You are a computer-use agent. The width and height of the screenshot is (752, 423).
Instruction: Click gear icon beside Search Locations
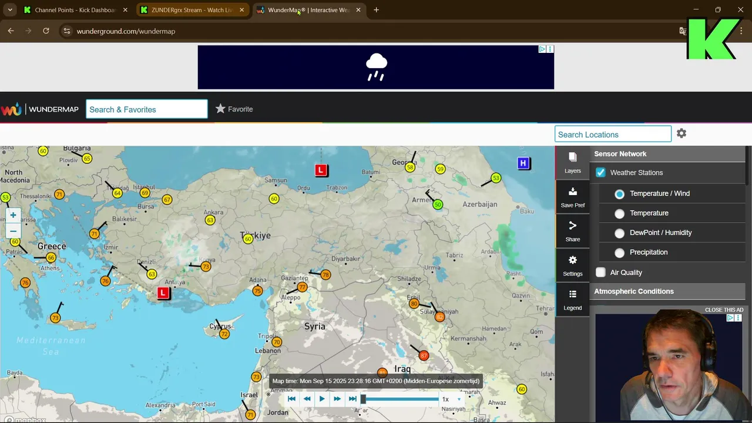(681, 133)
